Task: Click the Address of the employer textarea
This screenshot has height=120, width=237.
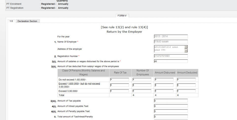Action: 171,49
